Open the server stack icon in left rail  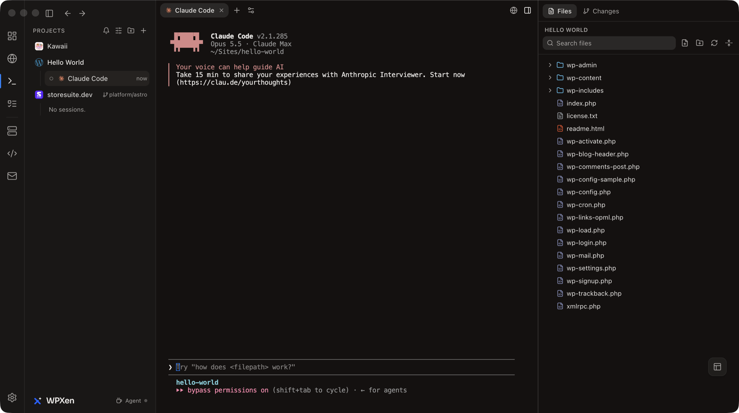pos(12,131)
